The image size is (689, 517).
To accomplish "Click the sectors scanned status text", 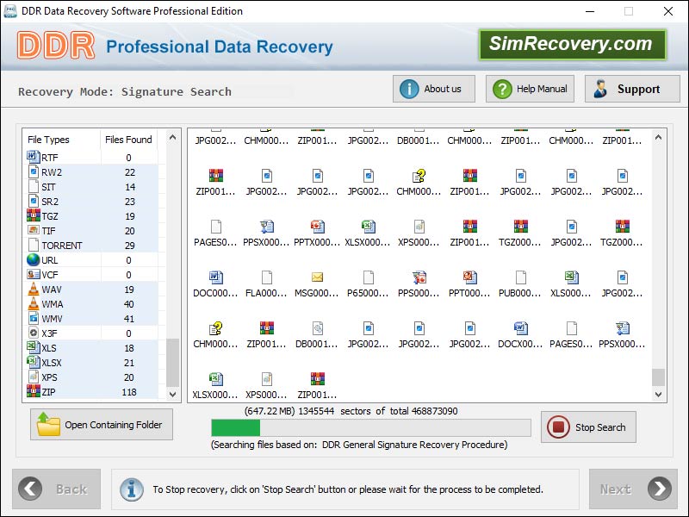I will tap(351, 411).
